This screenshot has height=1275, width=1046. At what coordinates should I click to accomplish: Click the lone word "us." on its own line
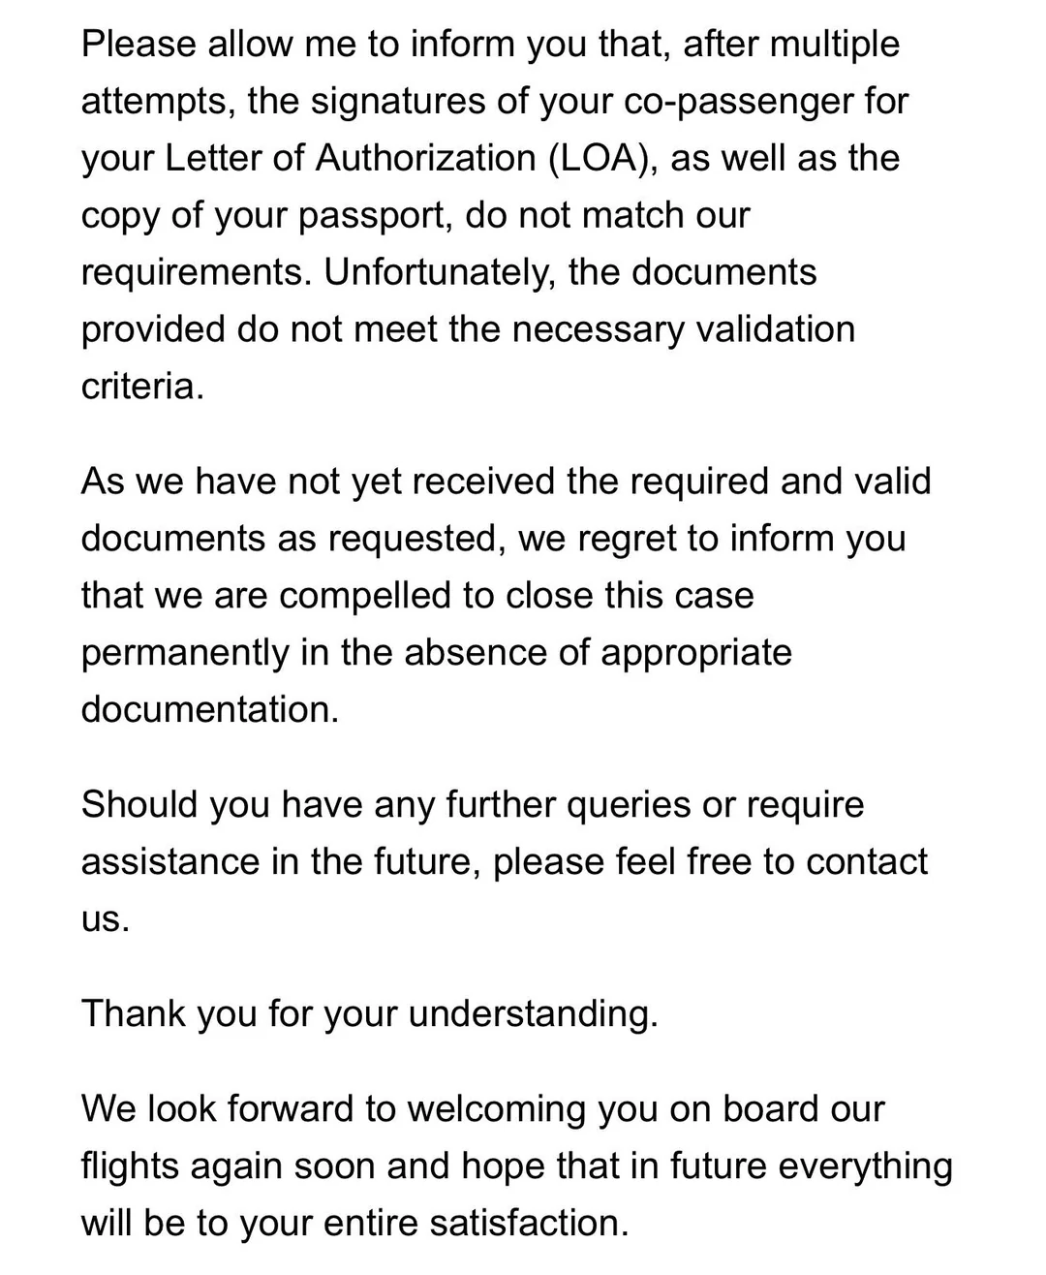[x=105, y=918]
